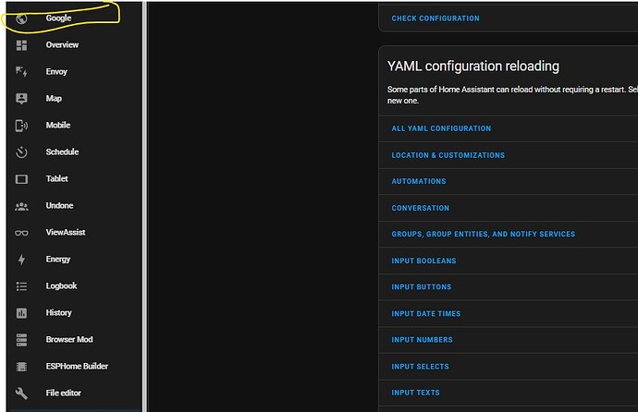This screenshot has width=638, height=412.
Task: Click the Envoy sidebar icon
Action: (x=21, y=71)
